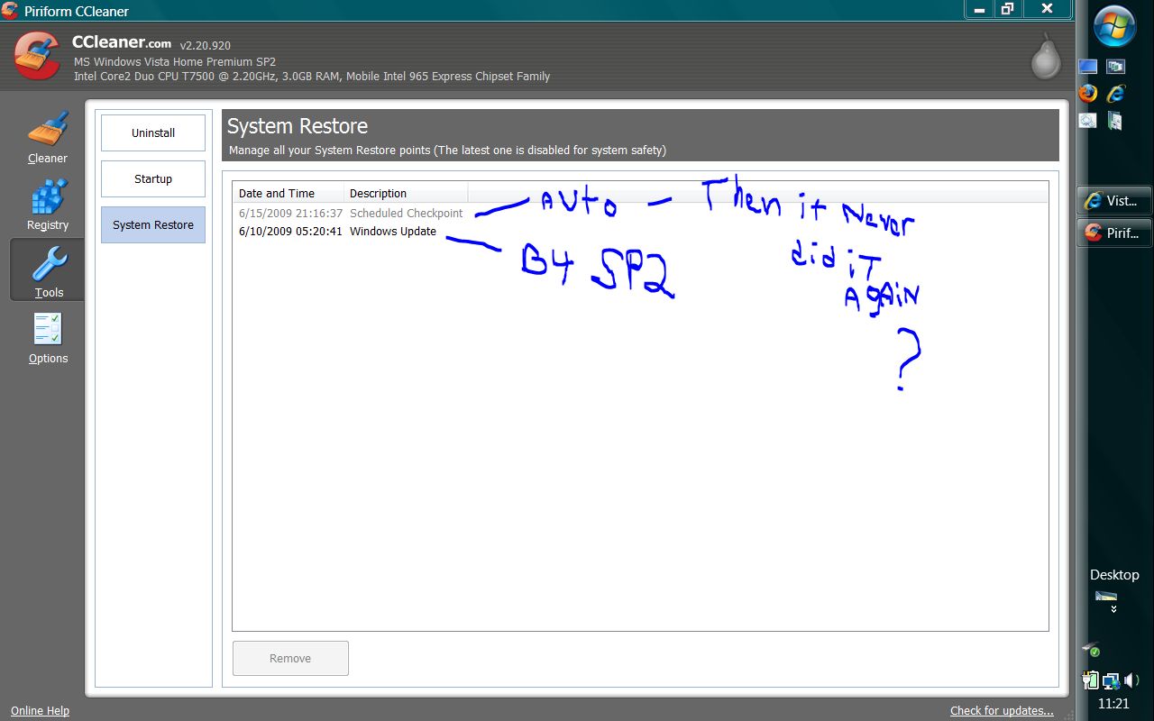1154x721 pixels.
Task: Click Check for updates link
Action: [x=1002, y=710]
